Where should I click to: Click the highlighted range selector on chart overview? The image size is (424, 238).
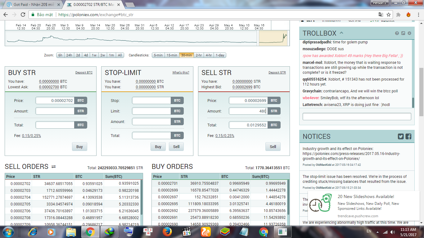(x=273, y=38)
